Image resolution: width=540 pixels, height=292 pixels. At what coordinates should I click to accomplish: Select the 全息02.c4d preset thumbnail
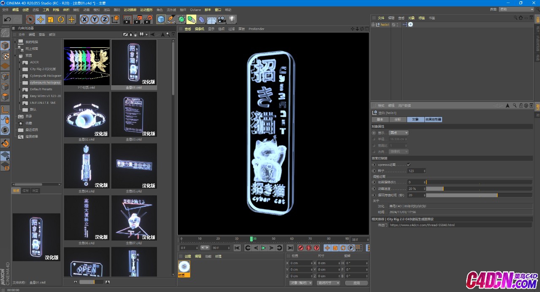tap(86, 114)
